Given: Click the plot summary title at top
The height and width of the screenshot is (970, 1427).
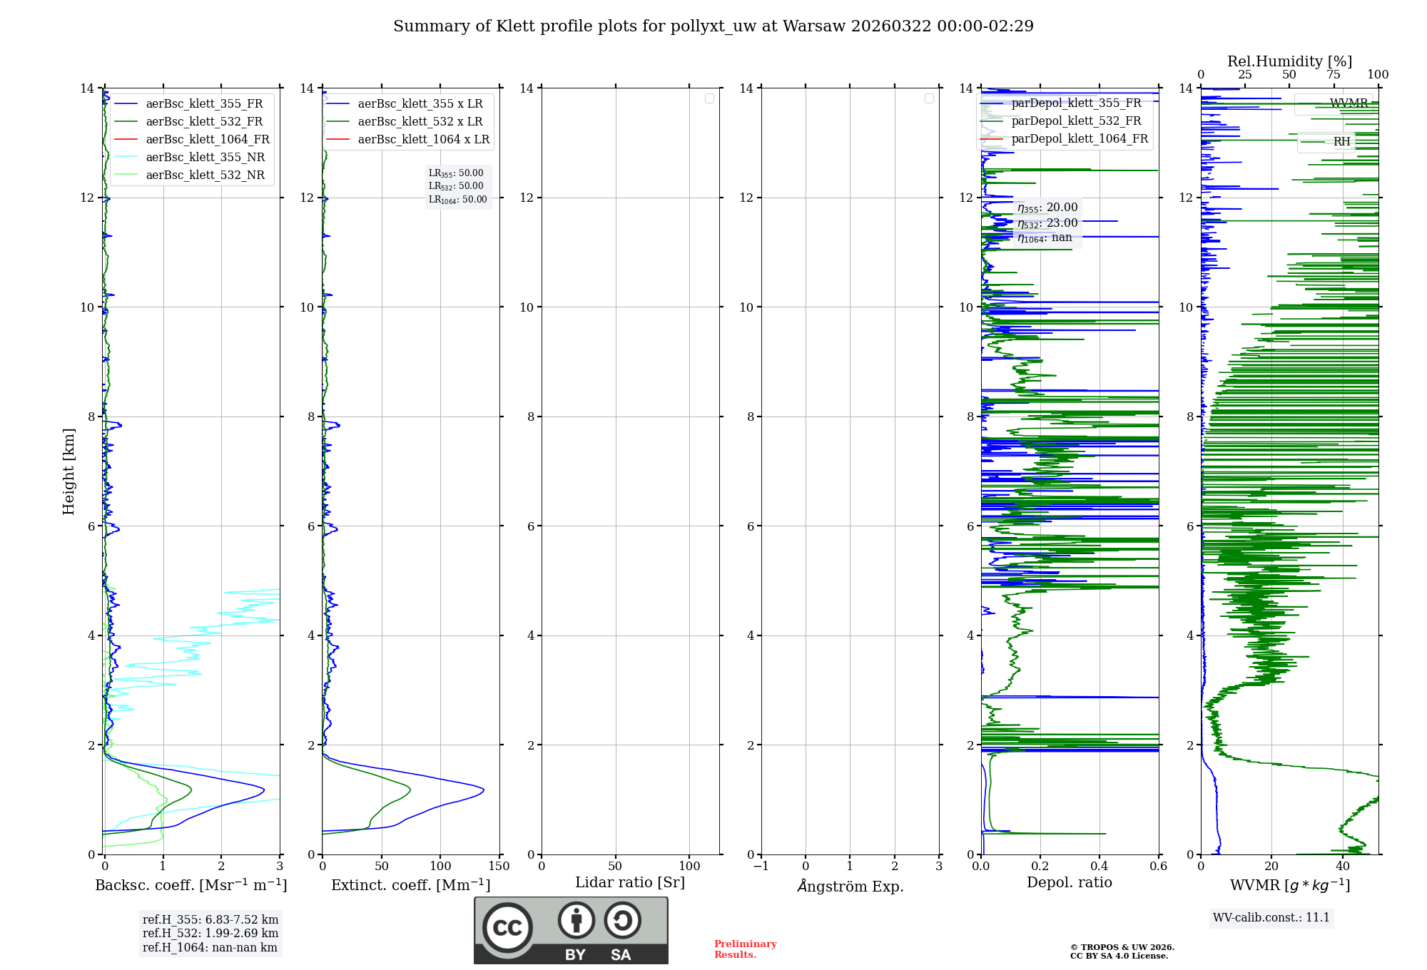Looking at the screenshot, I should click(x=713, y=26).
